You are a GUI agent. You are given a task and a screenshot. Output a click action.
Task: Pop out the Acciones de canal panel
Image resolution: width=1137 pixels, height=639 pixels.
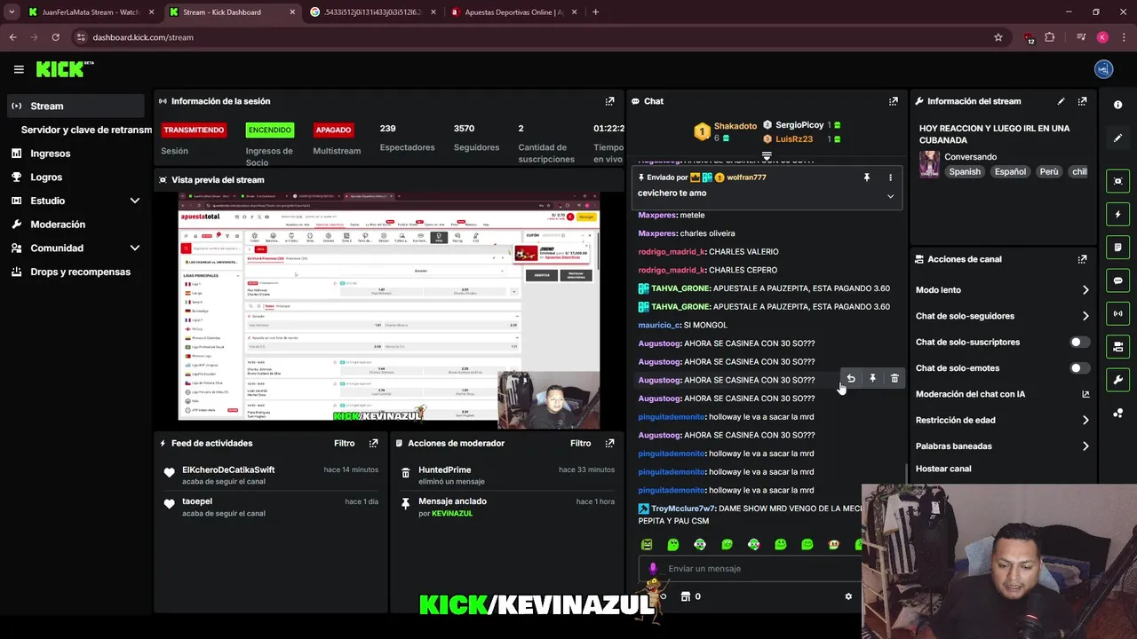pos(1082,259)
